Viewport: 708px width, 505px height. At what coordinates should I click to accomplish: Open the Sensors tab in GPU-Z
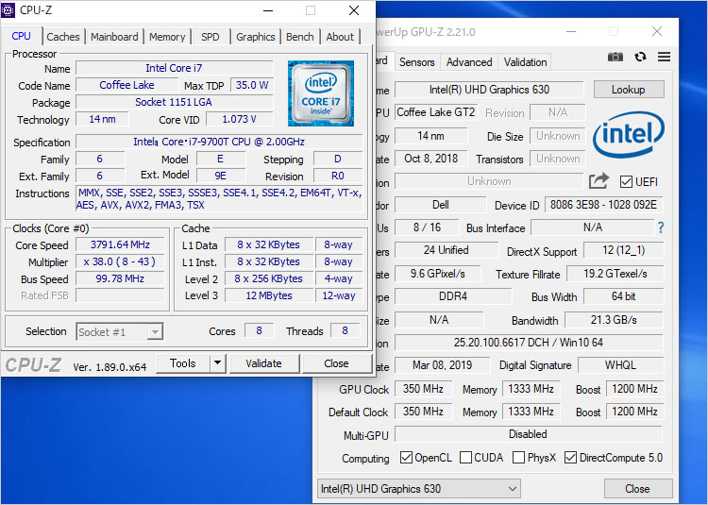[416, 62]
